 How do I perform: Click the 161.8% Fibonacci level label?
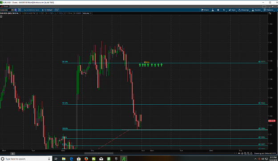pos(64,103)
